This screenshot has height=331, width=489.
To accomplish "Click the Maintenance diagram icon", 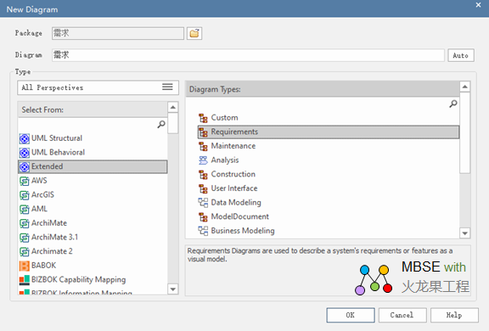I will pos(203,146).
